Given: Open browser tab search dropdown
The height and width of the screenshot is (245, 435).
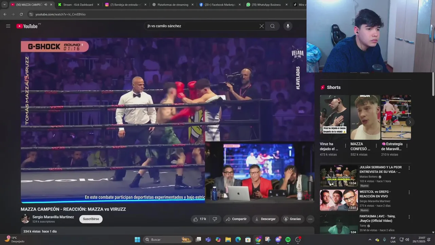Looking at the screenshot, I should coord(4,5).
